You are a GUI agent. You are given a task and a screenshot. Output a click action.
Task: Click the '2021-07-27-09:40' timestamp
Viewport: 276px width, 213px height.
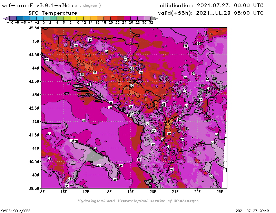click(x=252, y=211)
